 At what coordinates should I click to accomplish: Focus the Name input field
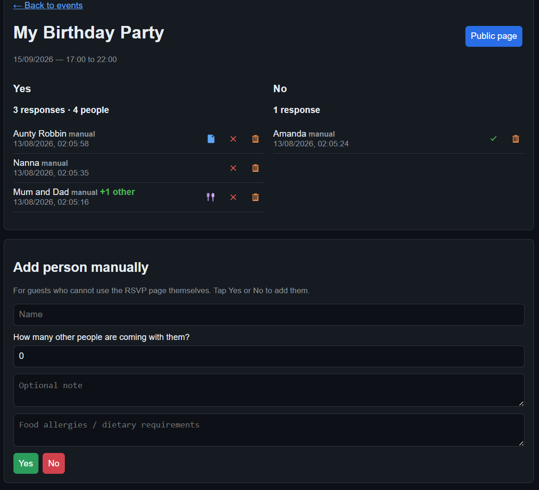[269, 314]
